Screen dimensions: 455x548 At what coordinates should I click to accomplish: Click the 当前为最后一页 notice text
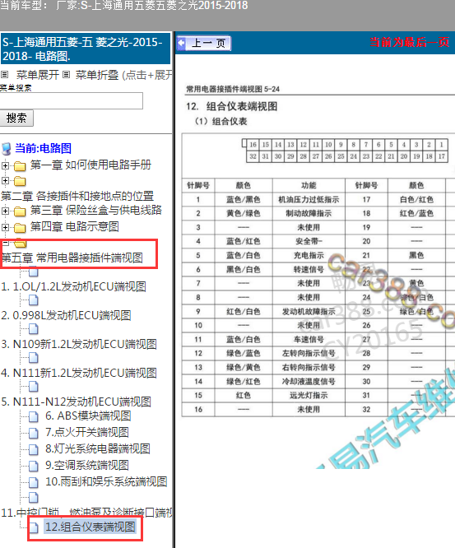[409, 42]
